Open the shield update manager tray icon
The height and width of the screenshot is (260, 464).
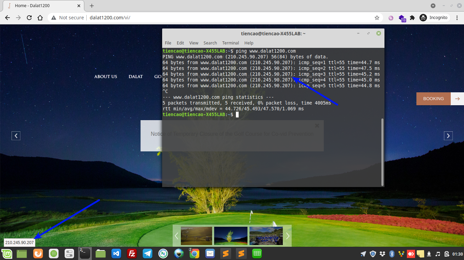pyautogui.click(x=373, y=254)
